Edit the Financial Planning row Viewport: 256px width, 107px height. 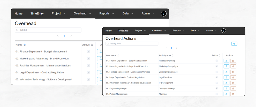coord(226,61)
